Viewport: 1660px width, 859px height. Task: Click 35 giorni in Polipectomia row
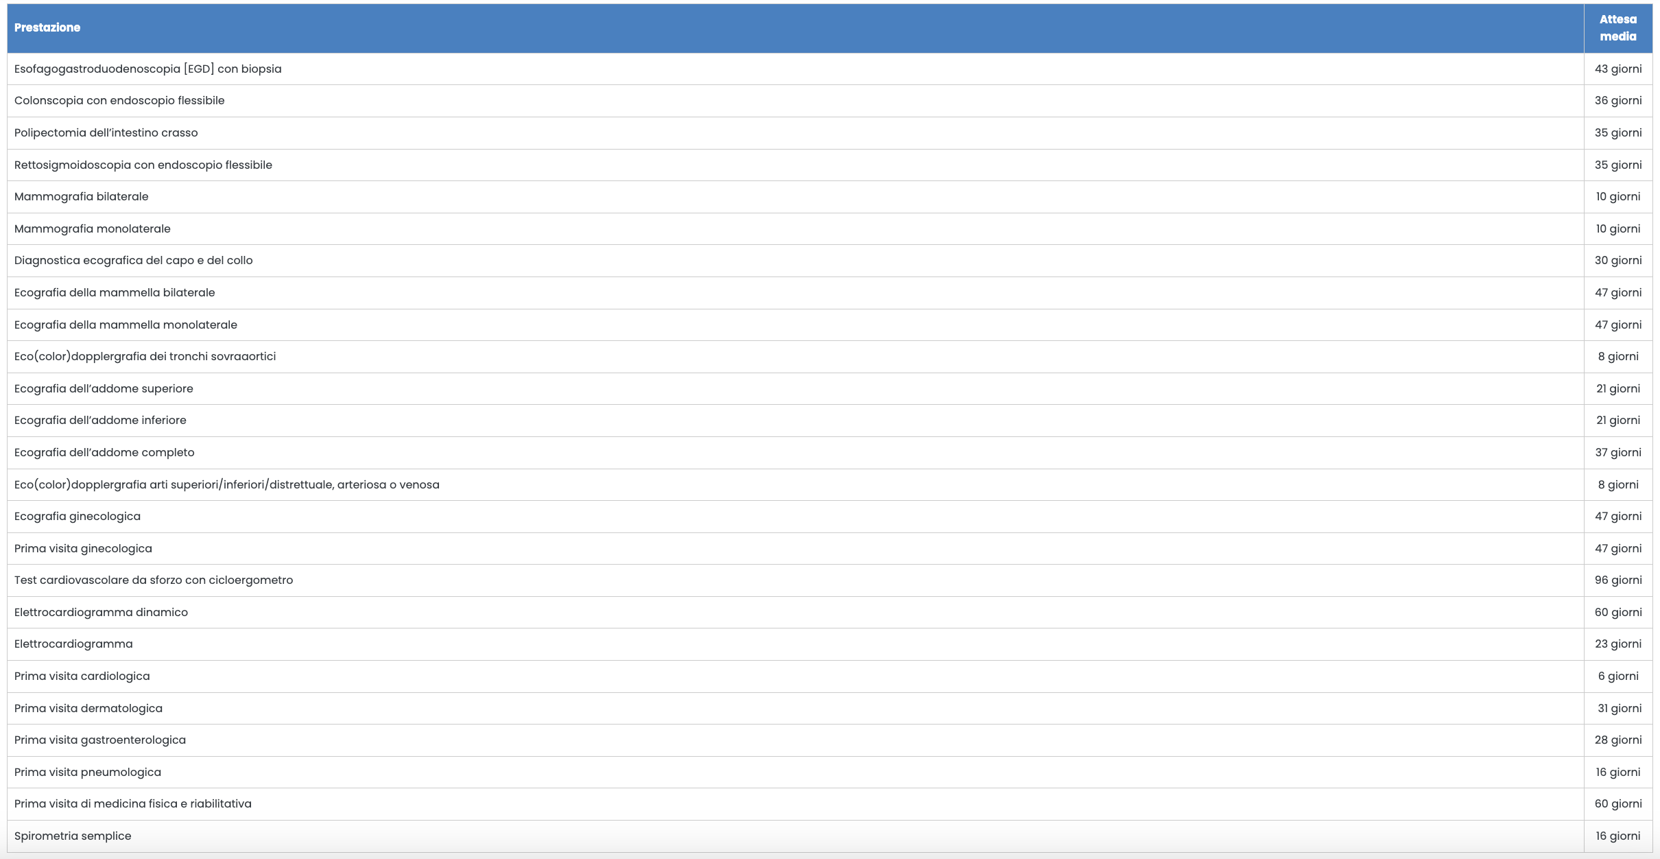pos(1618,132)
